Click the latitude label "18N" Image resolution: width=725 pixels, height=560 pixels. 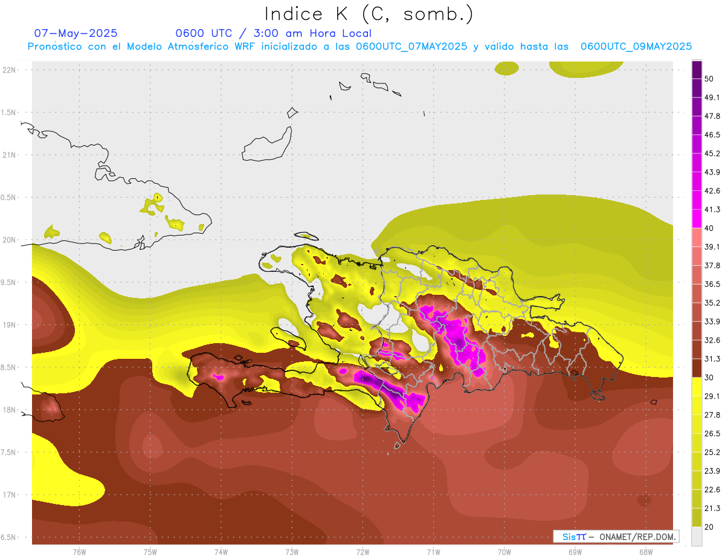[10, 410]
